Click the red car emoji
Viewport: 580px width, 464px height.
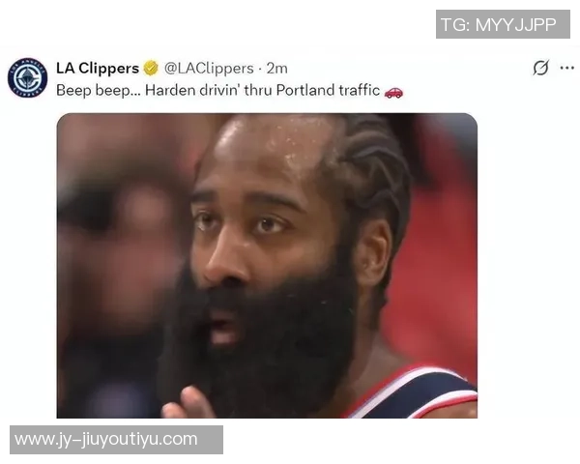393,91
